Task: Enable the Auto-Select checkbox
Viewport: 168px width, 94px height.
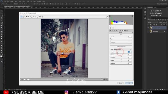Action: [x=7, y=4]
